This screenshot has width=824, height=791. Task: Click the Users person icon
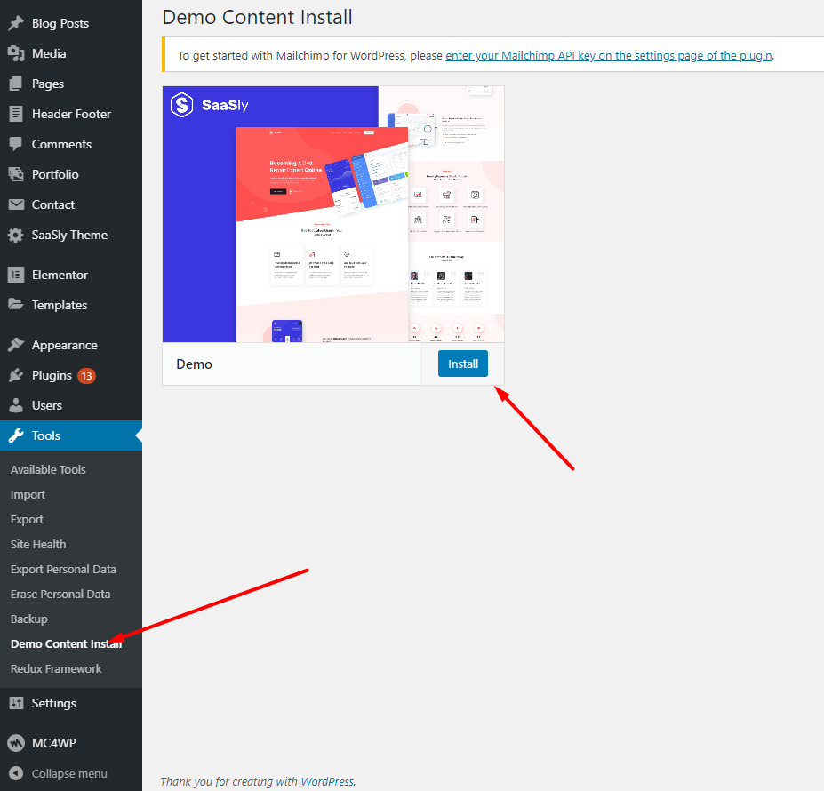tap(16, 405)
